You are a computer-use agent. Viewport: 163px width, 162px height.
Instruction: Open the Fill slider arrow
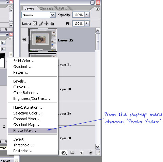click(x=87, y=23)
